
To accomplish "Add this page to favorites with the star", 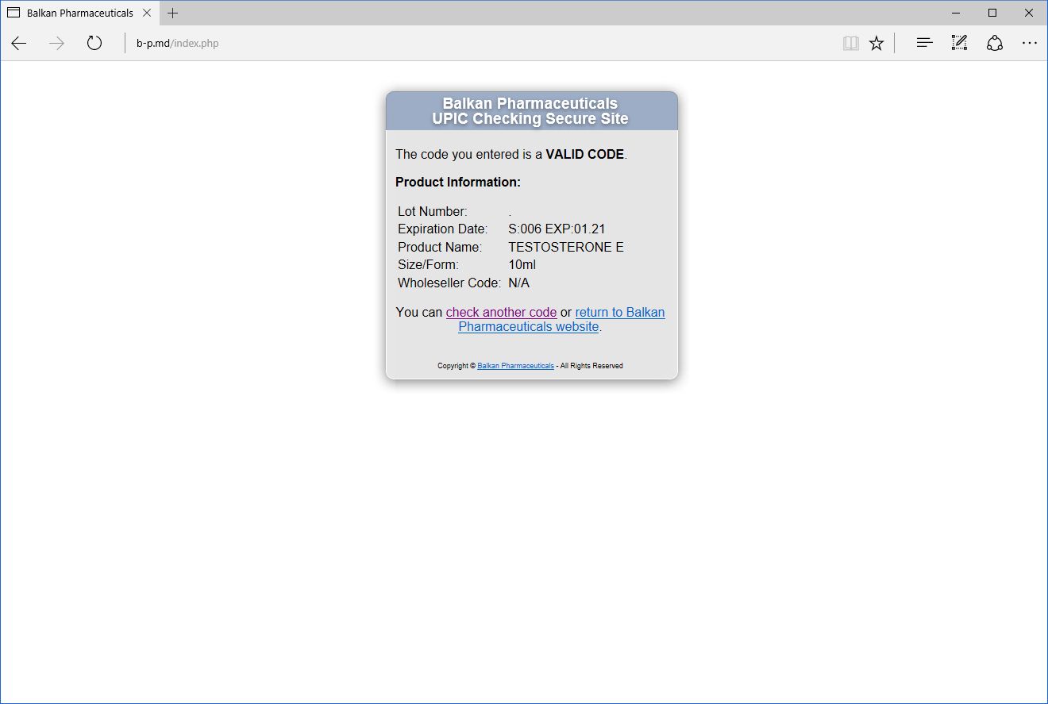I will (877, 44).
